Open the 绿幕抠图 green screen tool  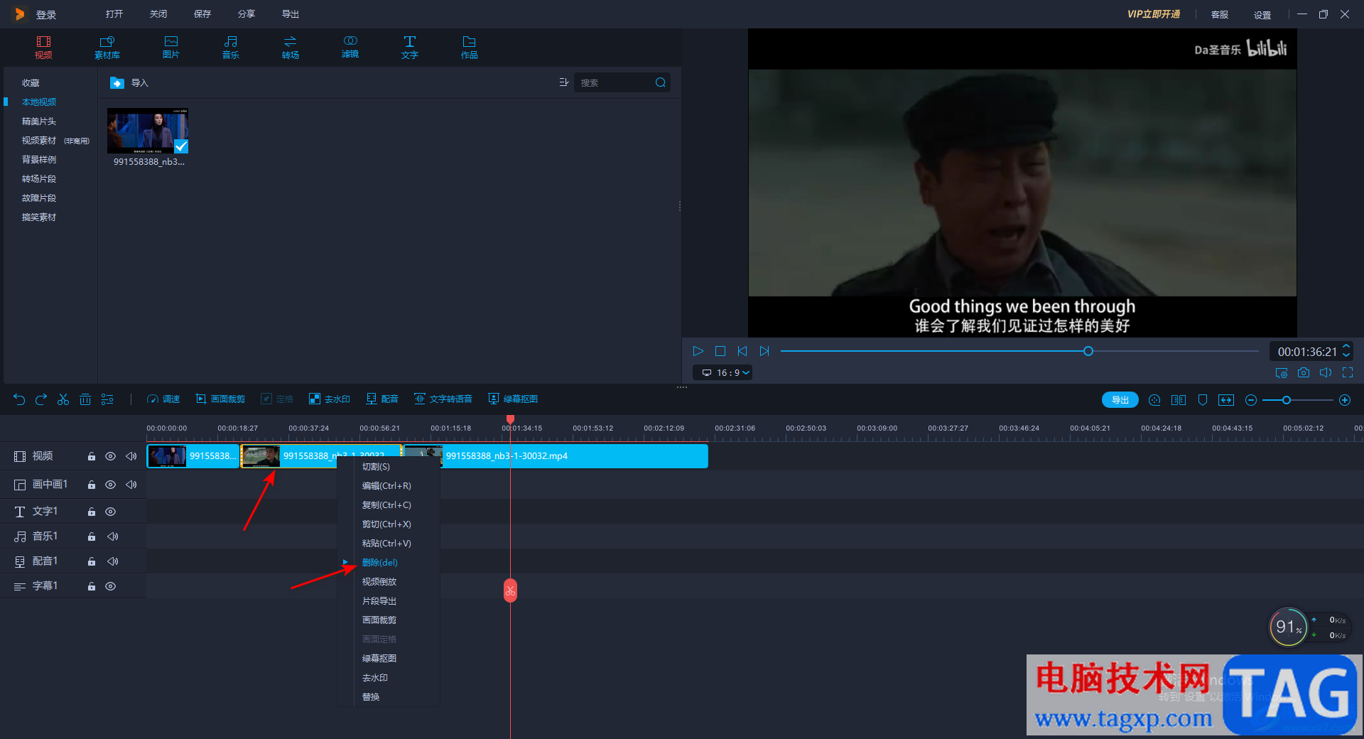coord(513,399)
